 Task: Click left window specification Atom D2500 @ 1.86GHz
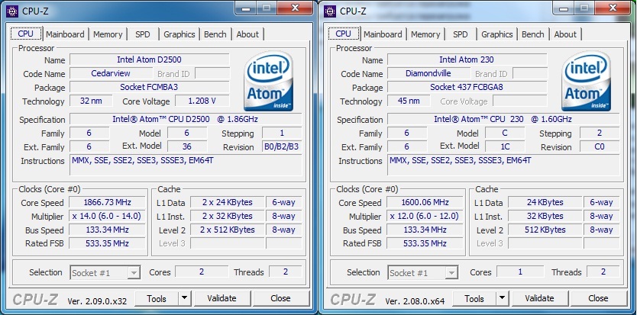click(186, 119)
